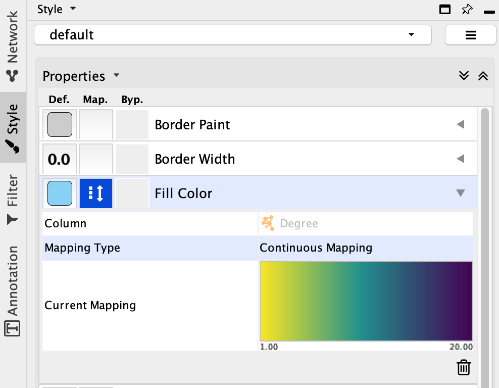Expand the Border Paint property row
The height and width of the screenshot is (388, 499).
click(x=460, y=124)
